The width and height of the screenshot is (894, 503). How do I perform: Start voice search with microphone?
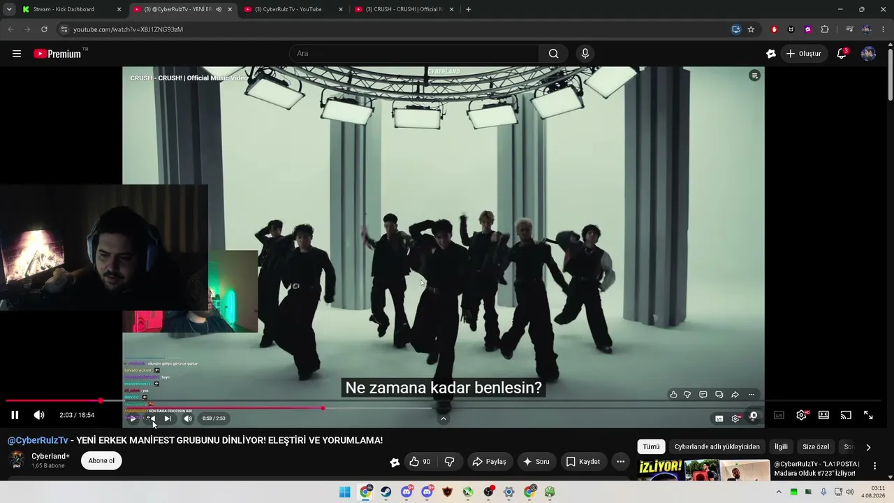coord(585,54)
